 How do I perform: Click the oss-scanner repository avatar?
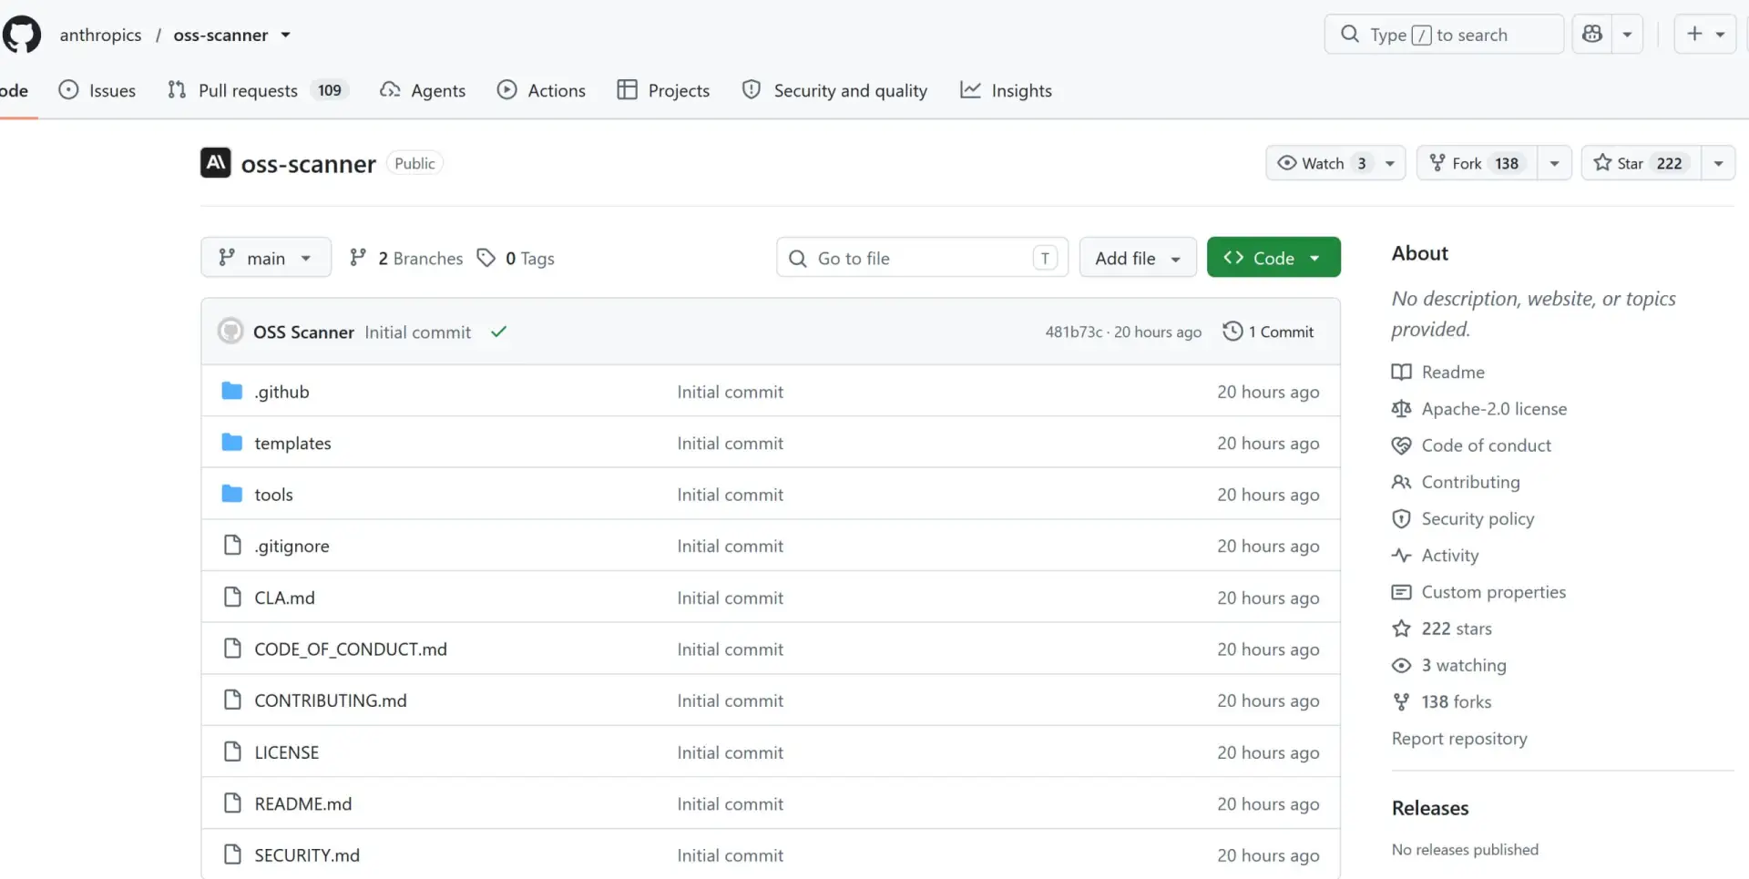216,163
